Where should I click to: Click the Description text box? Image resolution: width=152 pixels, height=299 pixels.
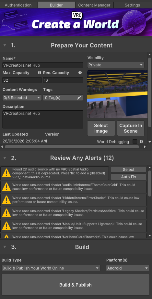(43, 119)
